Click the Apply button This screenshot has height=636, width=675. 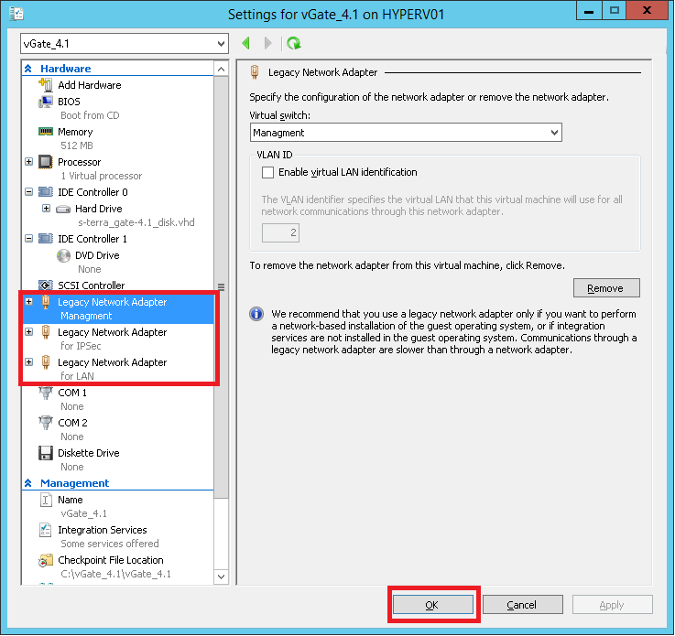click(x=612, y=605)
